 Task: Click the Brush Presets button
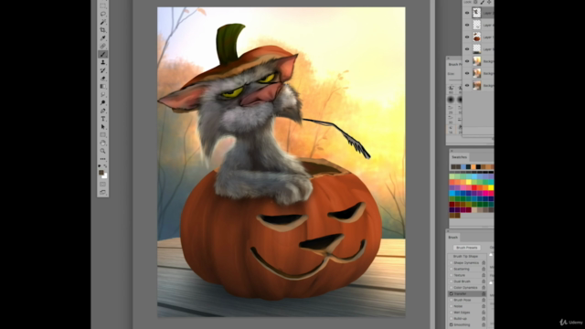click(x=467, y=248)
